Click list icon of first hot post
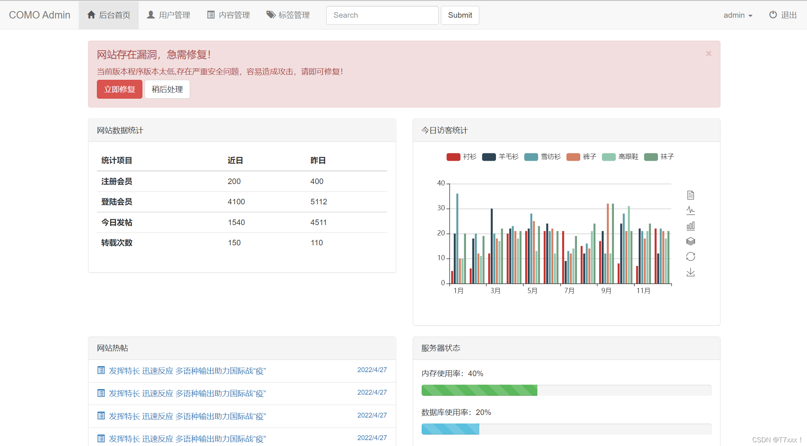807x446 pixels. (x=101, y=370)
